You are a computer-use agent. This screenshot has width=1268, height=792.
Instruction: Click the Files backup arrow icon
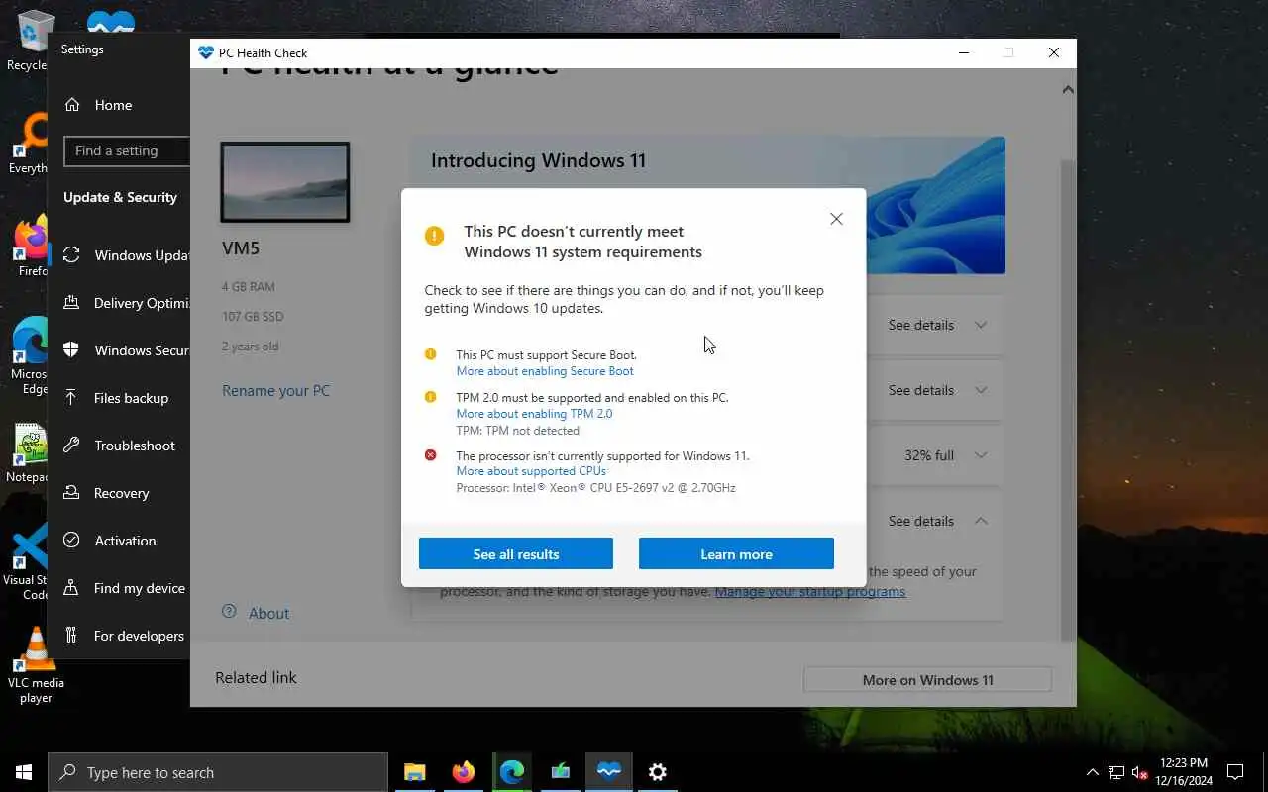71,398
